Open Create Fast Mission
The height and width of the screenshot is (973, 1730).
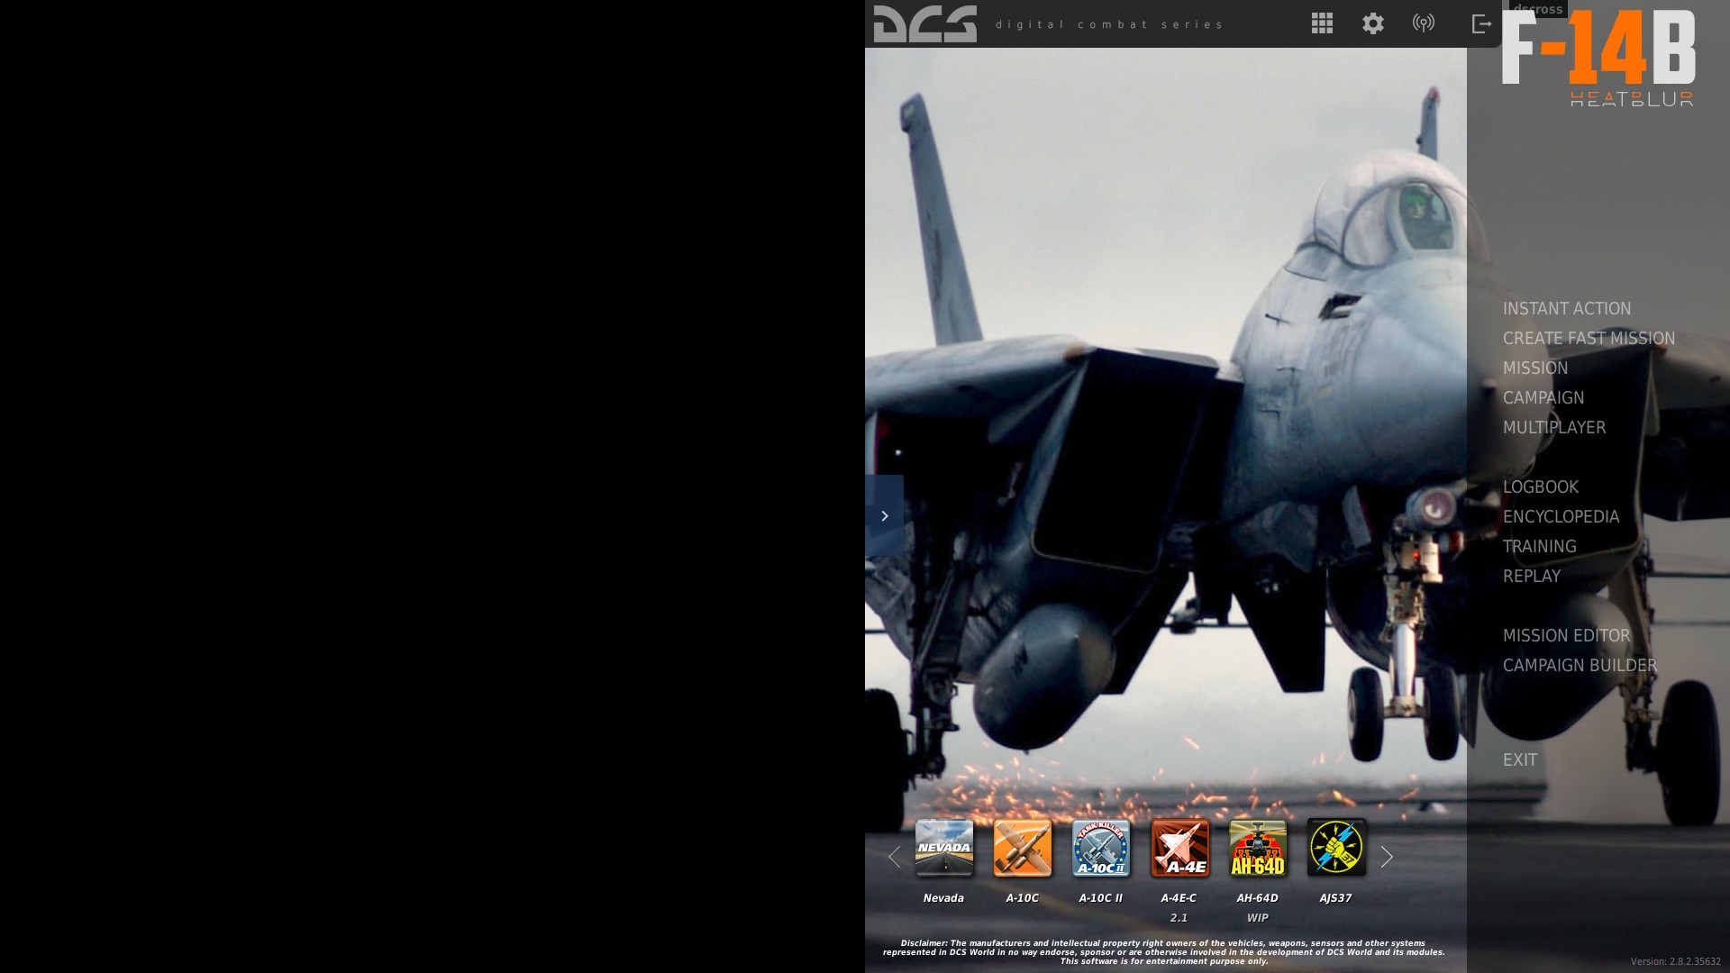click(1589, 339)
